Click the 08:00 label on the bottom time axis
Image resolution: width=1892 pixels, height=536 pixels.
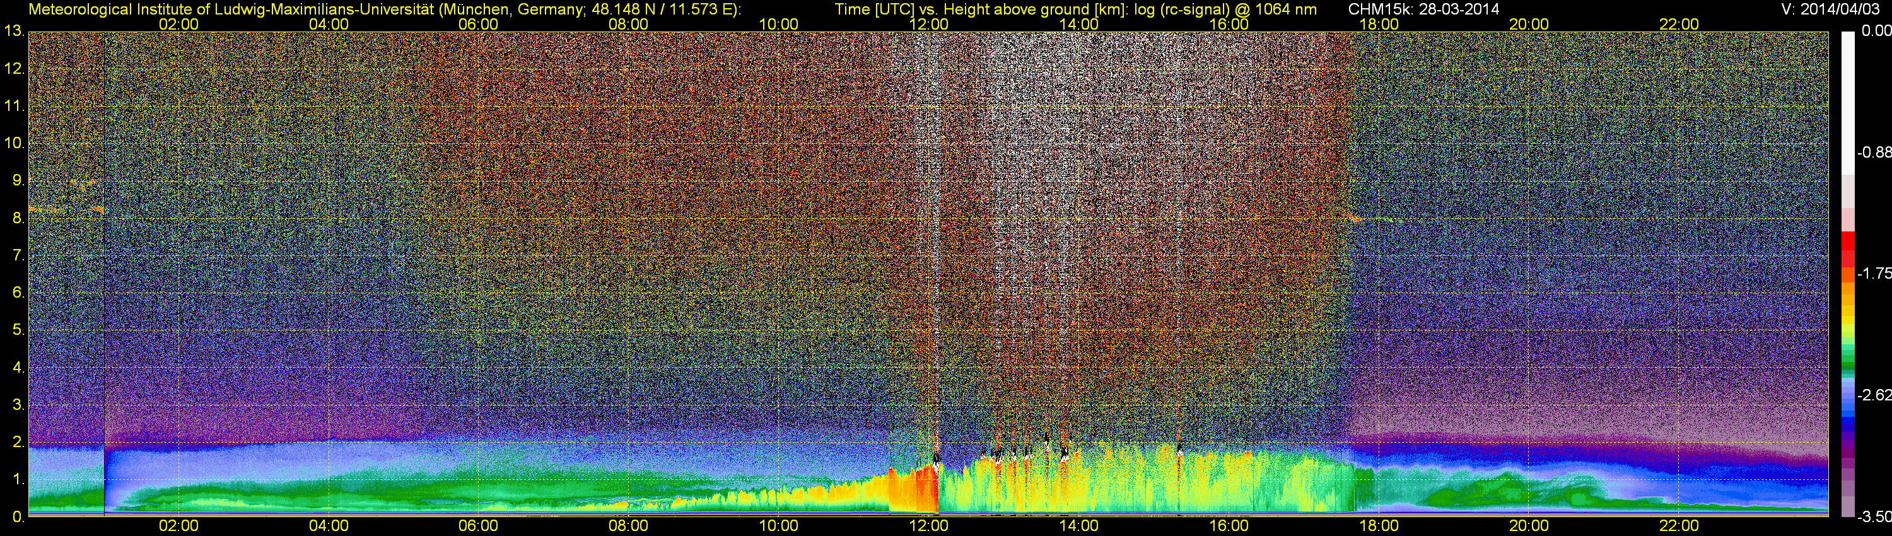click(x=629, y=526)
